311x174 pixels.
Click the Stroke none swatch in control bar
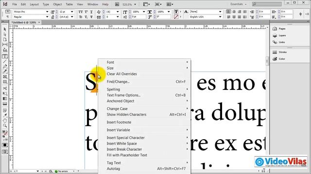pyautogui.click(x=176, y=17)
